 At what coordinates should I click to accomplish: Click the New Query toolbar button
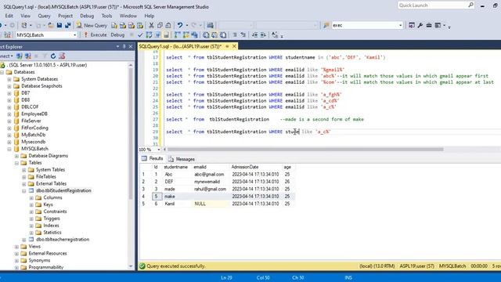coord(92,25)
